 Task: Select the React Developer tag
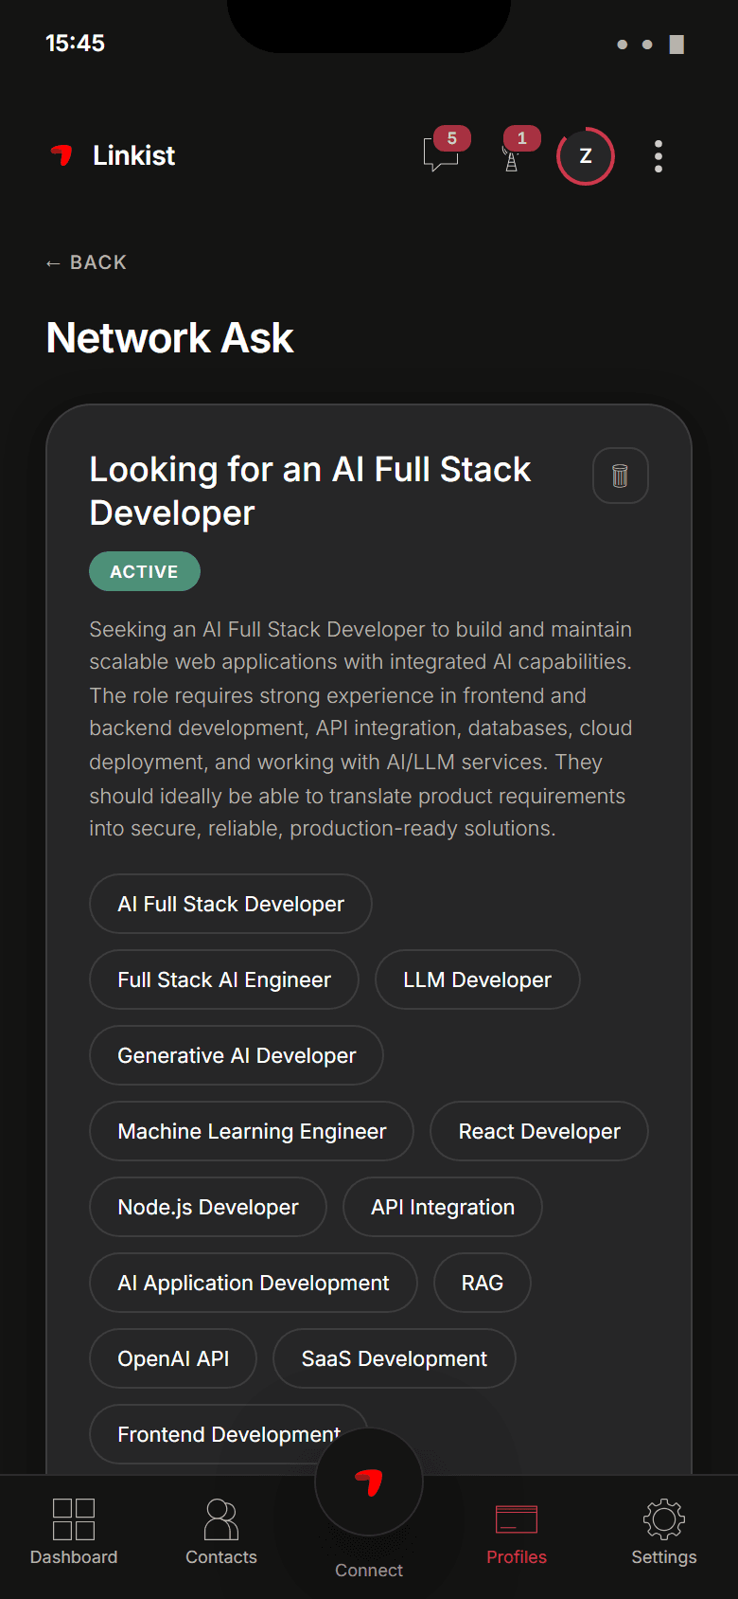click(x=539, y=1131)
